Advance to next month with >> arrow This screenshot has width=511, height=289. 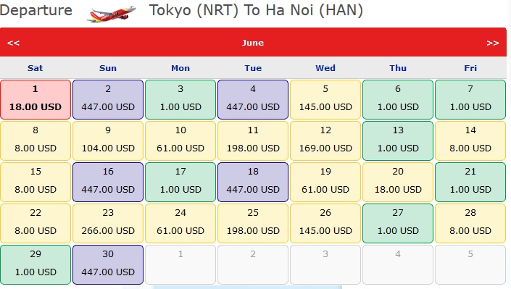[x=492, y=43]
